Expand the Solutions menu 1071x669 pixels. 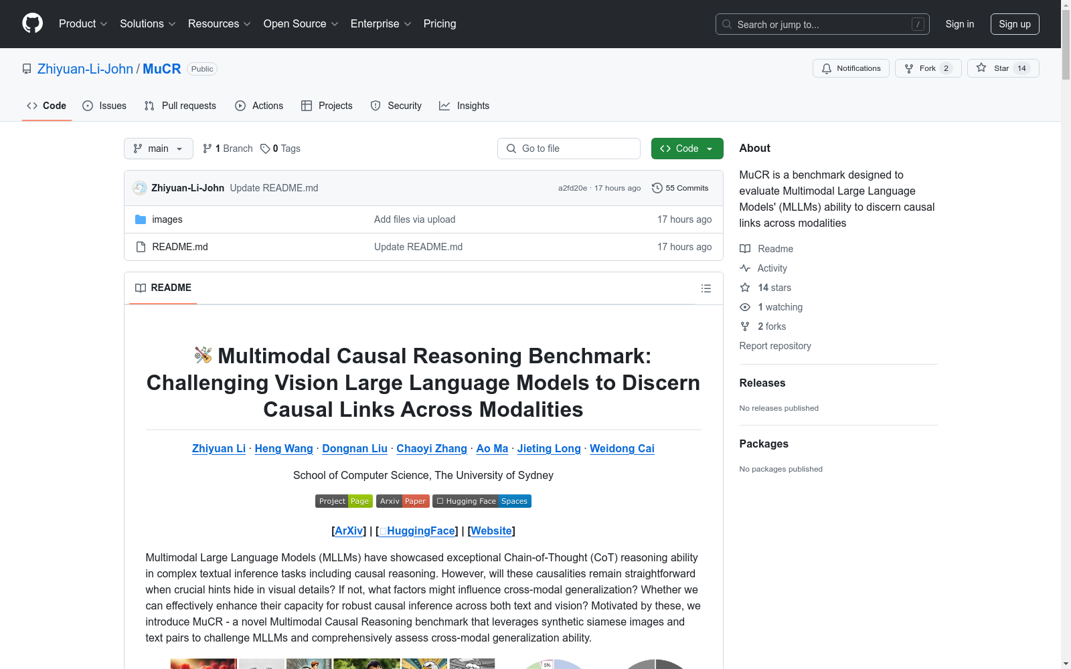pyautogui.click(x=148, y=24)
